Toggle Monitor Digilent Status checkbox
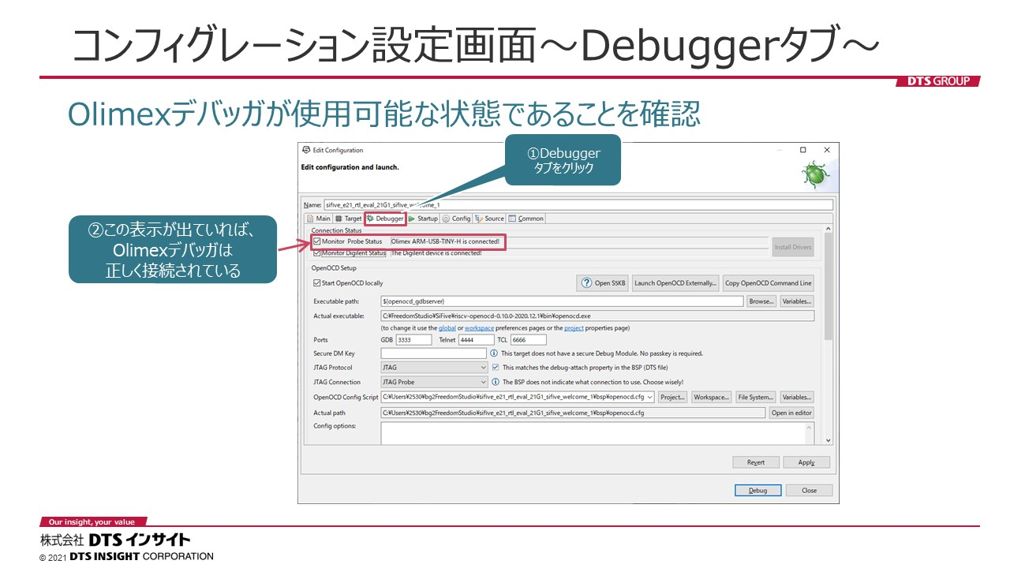The height and width of the screenshot is (568, 1010). tap(317, 253)
